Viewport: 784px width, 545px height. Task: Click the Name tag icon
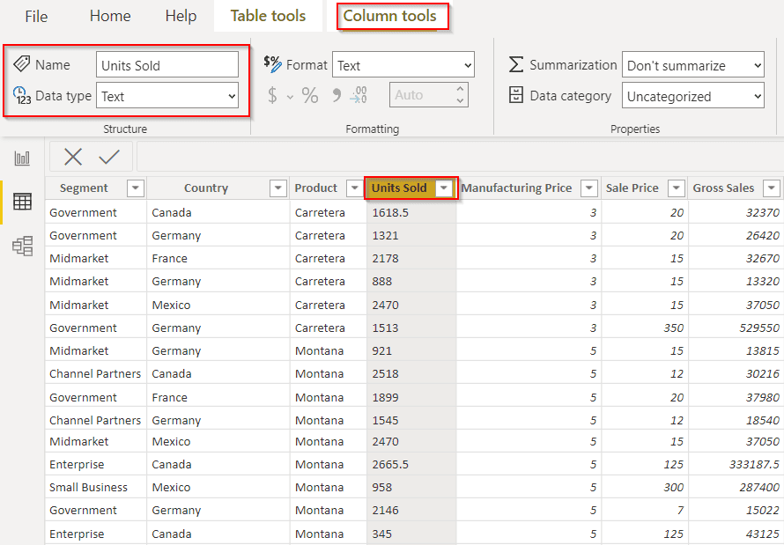coord(21,64)
